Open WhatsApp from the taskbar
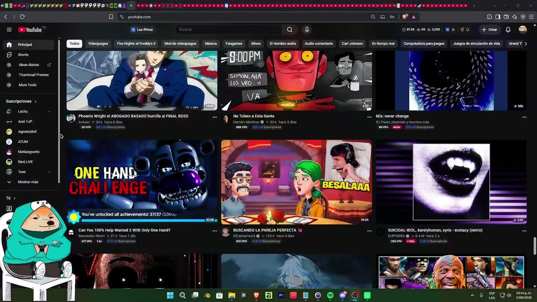Screen dimensions: 537x302 pyautogui.click(x=367, y=296)
